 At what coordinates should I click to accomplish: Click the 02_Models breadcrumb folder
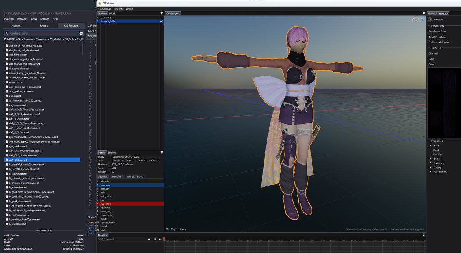tap(56, 40)
